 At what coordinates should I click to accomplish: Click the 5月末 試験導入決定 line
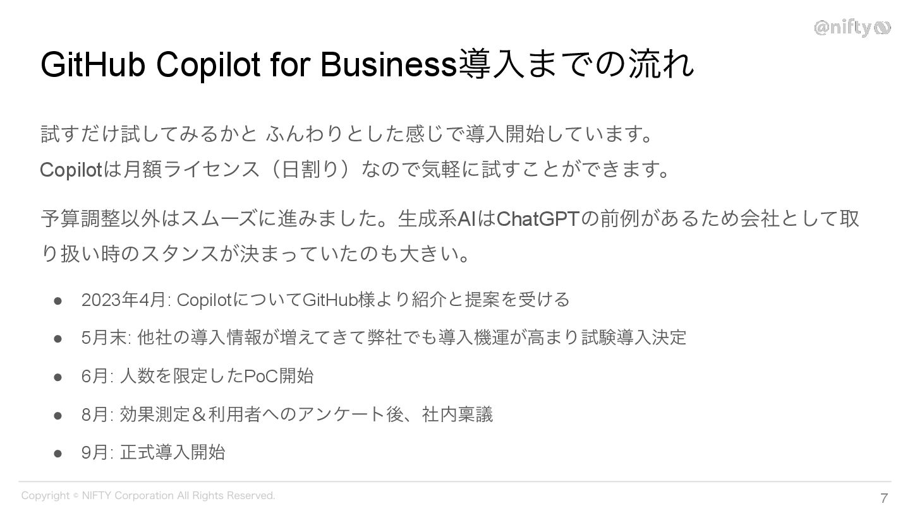coord(384,338)
